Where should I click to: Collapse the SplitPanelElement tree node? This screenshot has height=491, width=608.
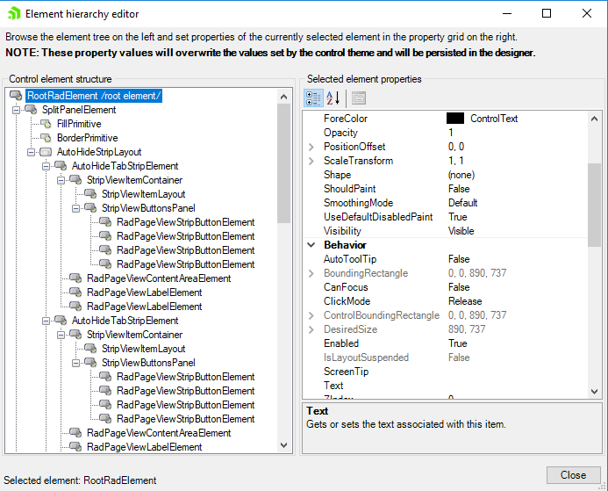(x=16, y=110)
